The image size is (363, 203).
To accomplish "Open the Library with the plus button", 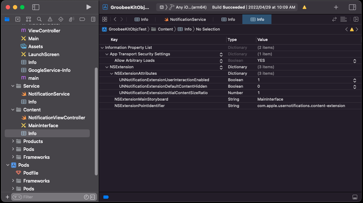I will [336, 7].
